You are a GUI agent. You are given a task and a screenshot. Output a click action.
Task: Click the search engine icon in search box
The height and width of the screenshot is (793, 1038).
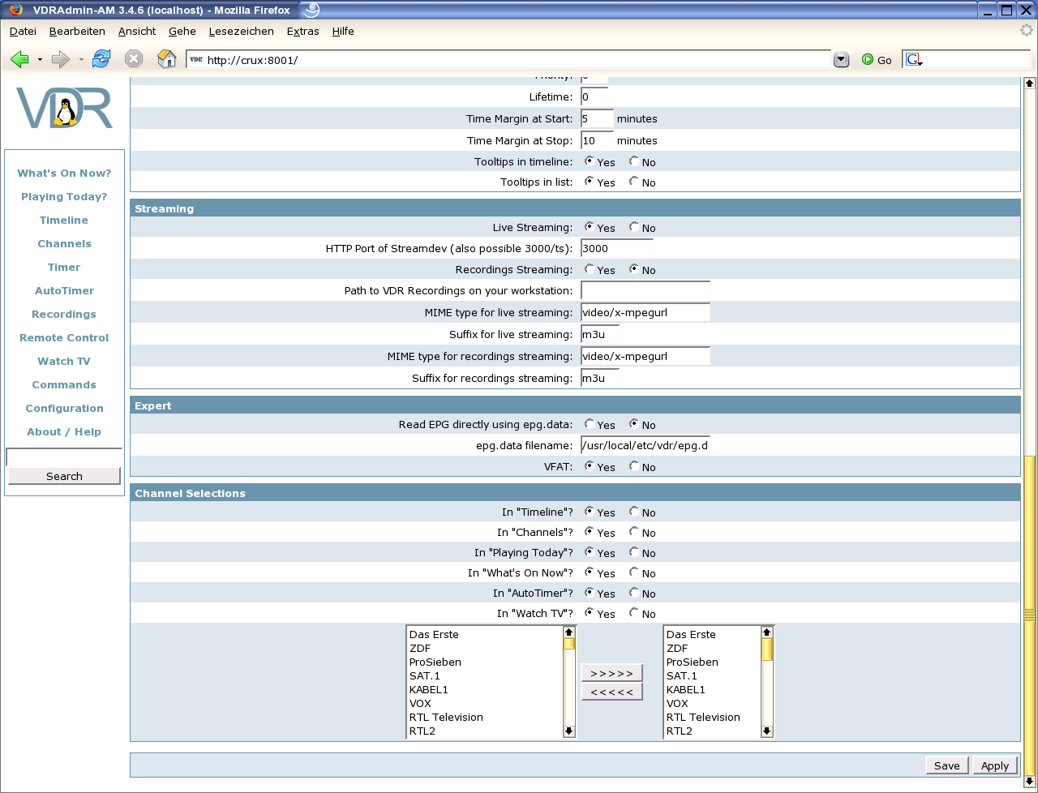coord(913,60)
